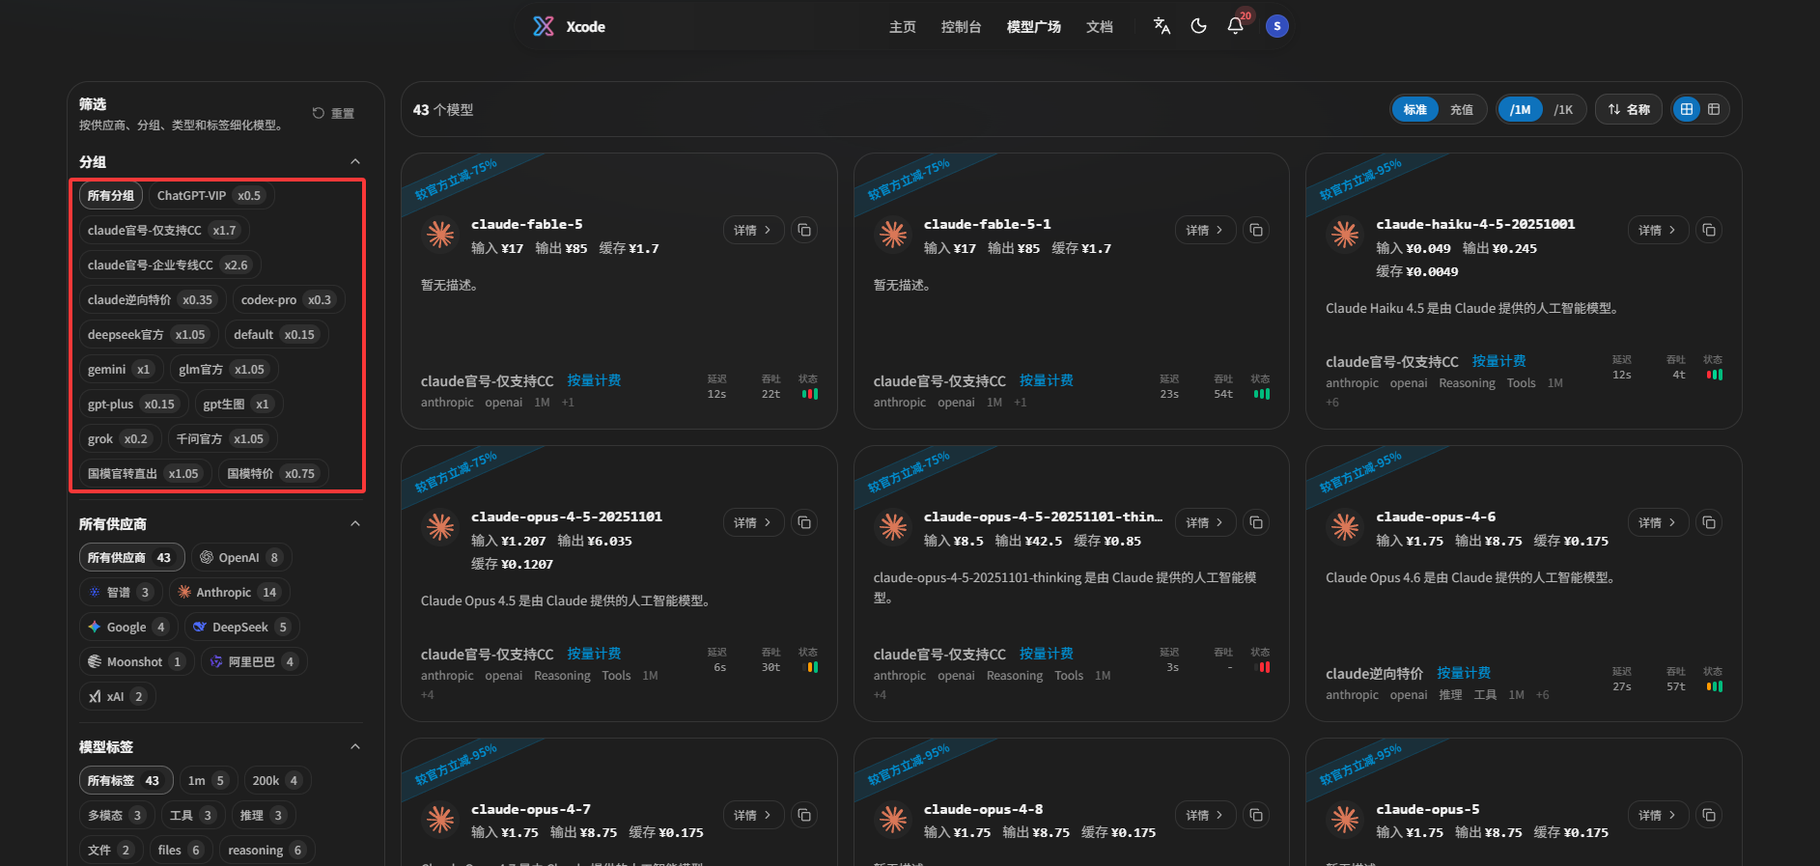Filter by supplier Google
The image size is (1820, 866).
[128, 627]
